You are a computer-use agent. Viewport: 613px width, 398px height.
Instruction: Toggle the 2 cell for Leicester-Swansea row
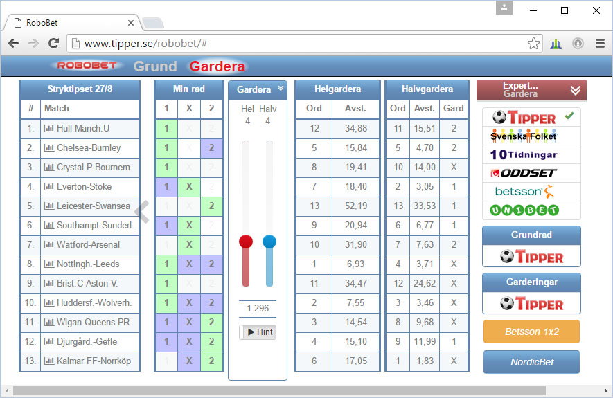pos(211,206)
